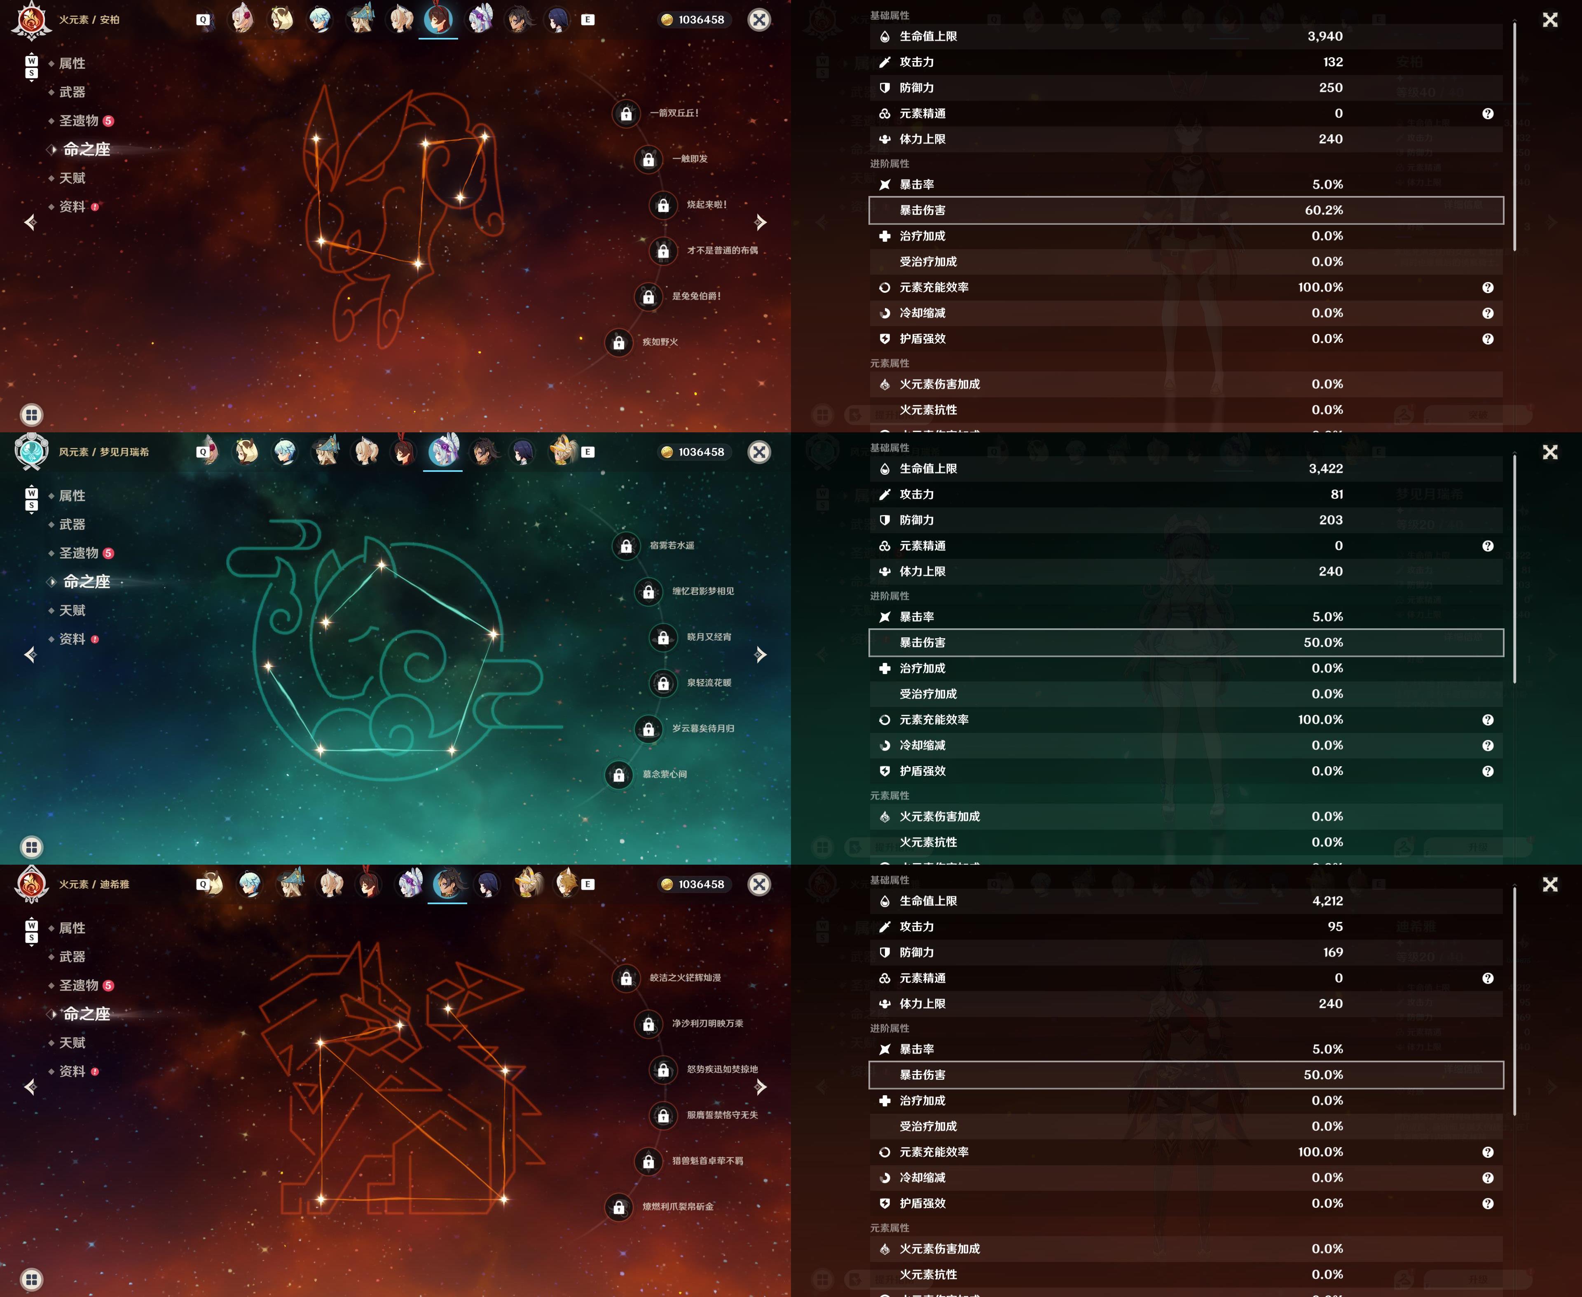This screenshot has height=1297, width=1582.
Task: Select Amber's highlighted portrait on the 安柏 screen
Action: tap(438, 19)
